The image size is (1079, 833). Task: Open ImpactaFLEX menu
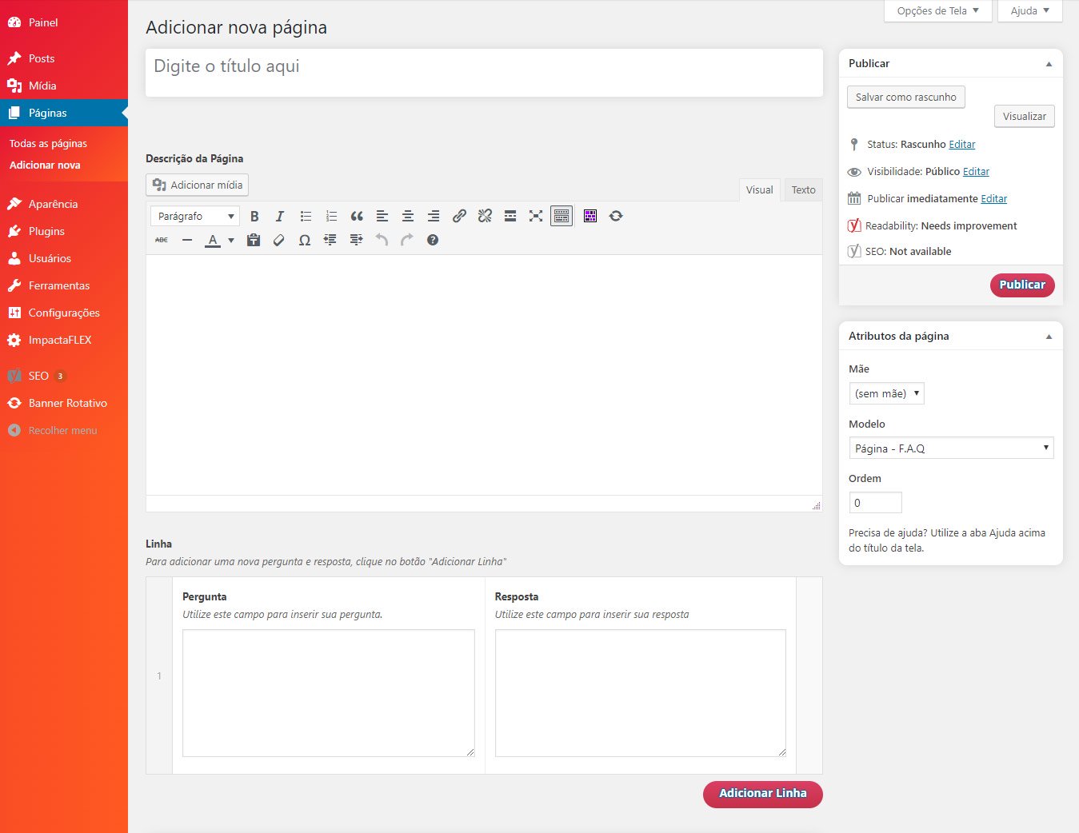[64, 340]
